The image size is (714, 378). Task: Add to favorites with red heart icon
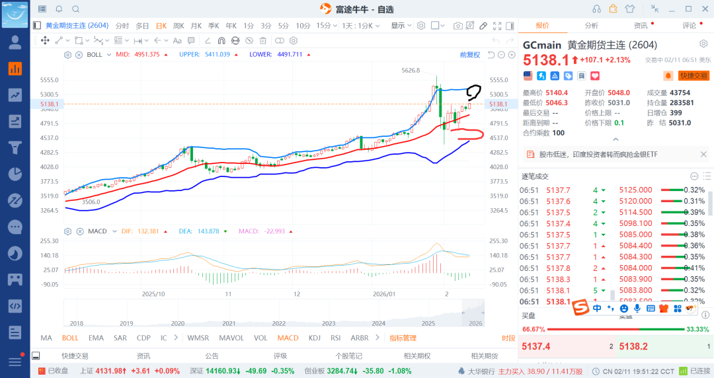coord(595,75)
